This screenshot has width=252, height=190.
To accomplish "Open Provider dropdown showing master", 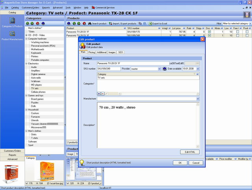I will point(159,69).
